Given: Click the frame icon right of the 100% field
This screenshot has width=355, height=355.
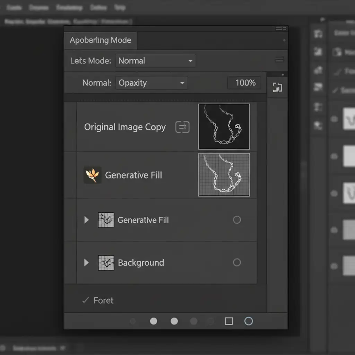Looking at the screenshot, I should pos(277,87).
